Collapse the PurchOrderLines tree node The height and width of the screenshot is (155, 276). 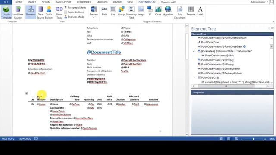tap(194, 77)
